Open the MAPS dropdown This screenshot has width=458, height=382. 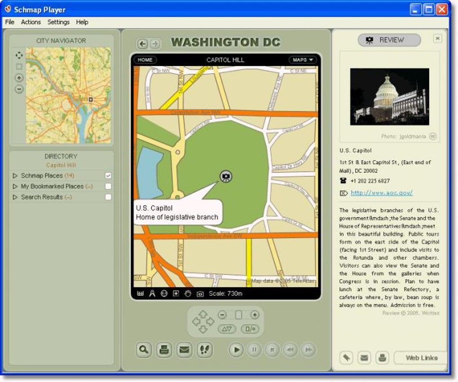(x=303, y=60)
